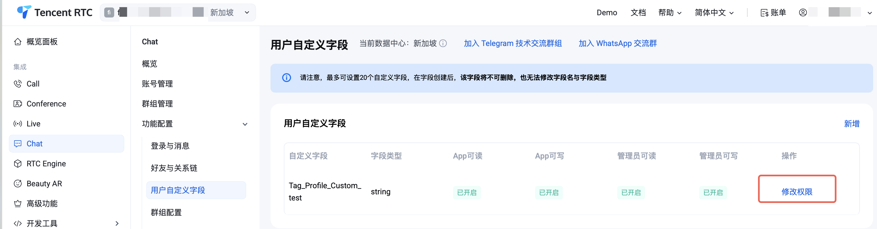Expand the 帮助 help dropdown

tap(669, 12)
